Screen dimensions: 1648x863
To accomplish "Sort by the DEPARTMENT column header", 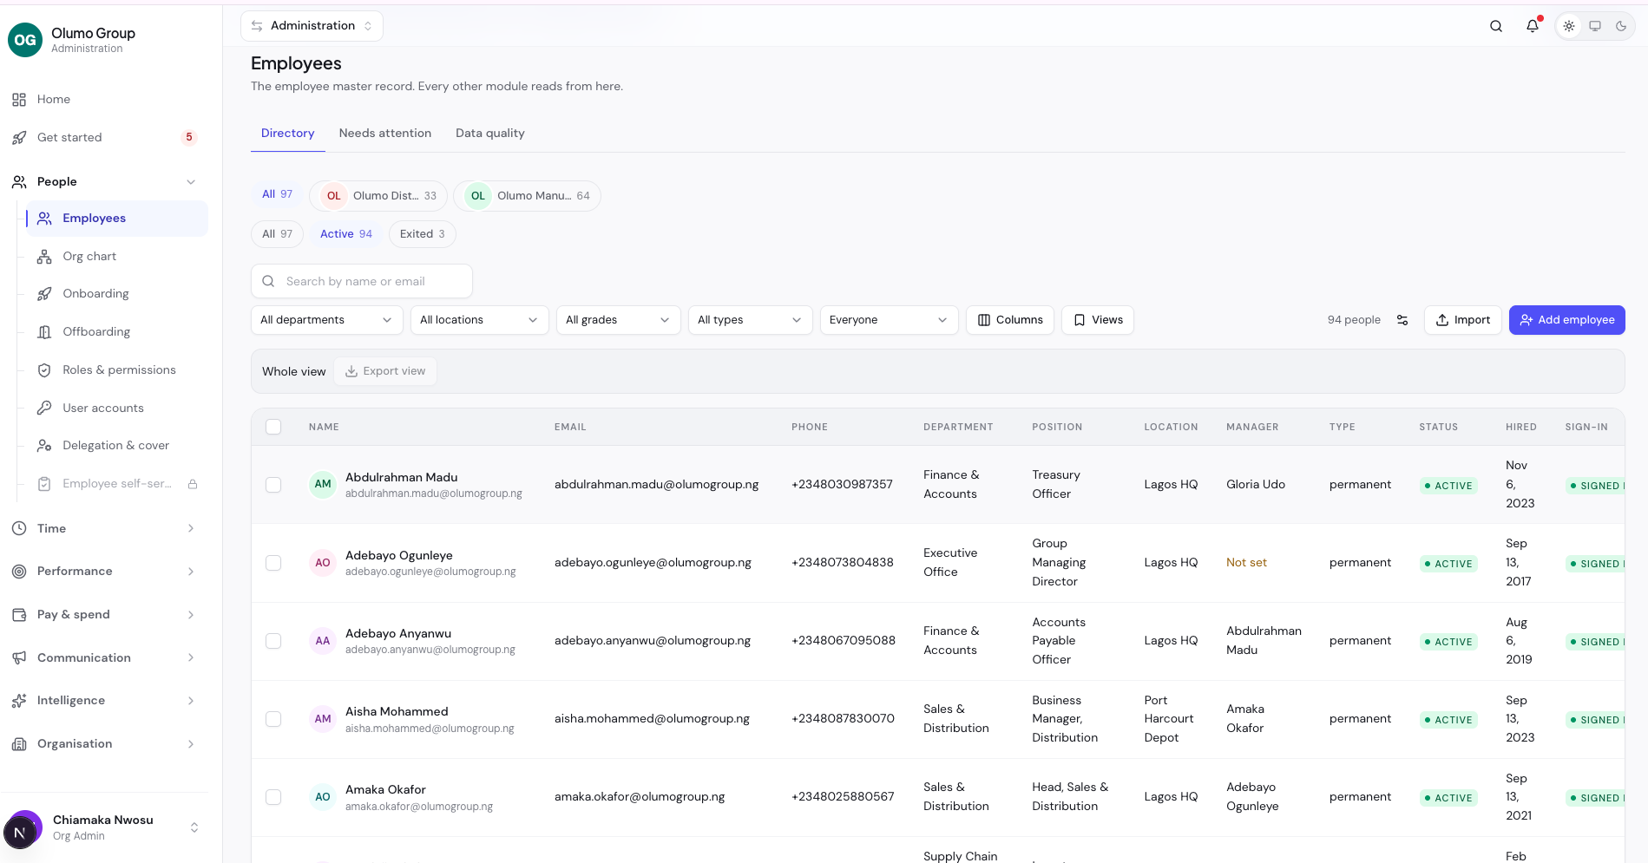I will [x=958, y=427].
